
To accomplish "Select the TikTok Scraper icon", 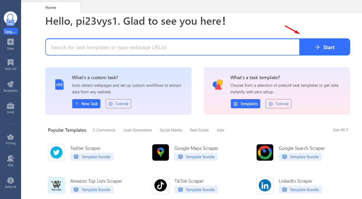I will tap(160, 185).
